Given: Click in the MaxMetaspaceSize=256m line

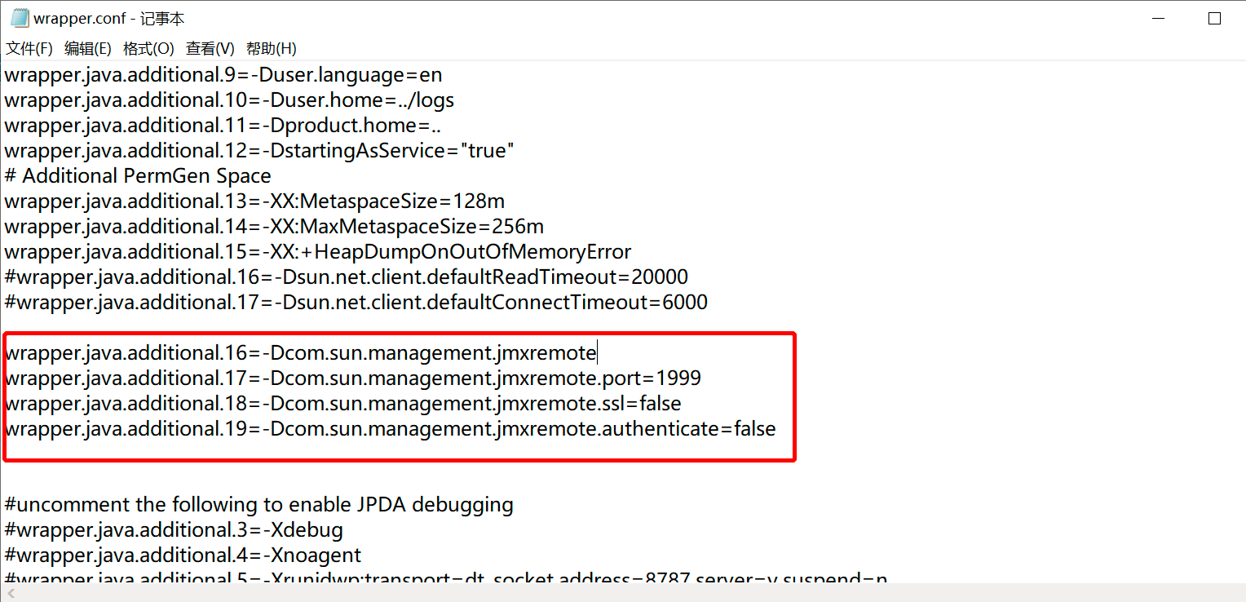Looking at the screenshot, I should [274, 226].
